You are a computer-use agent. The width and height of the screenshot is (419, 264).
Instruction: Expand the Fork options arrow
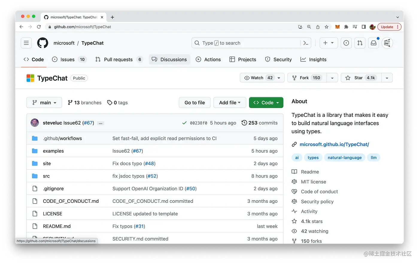click(332, 78)
